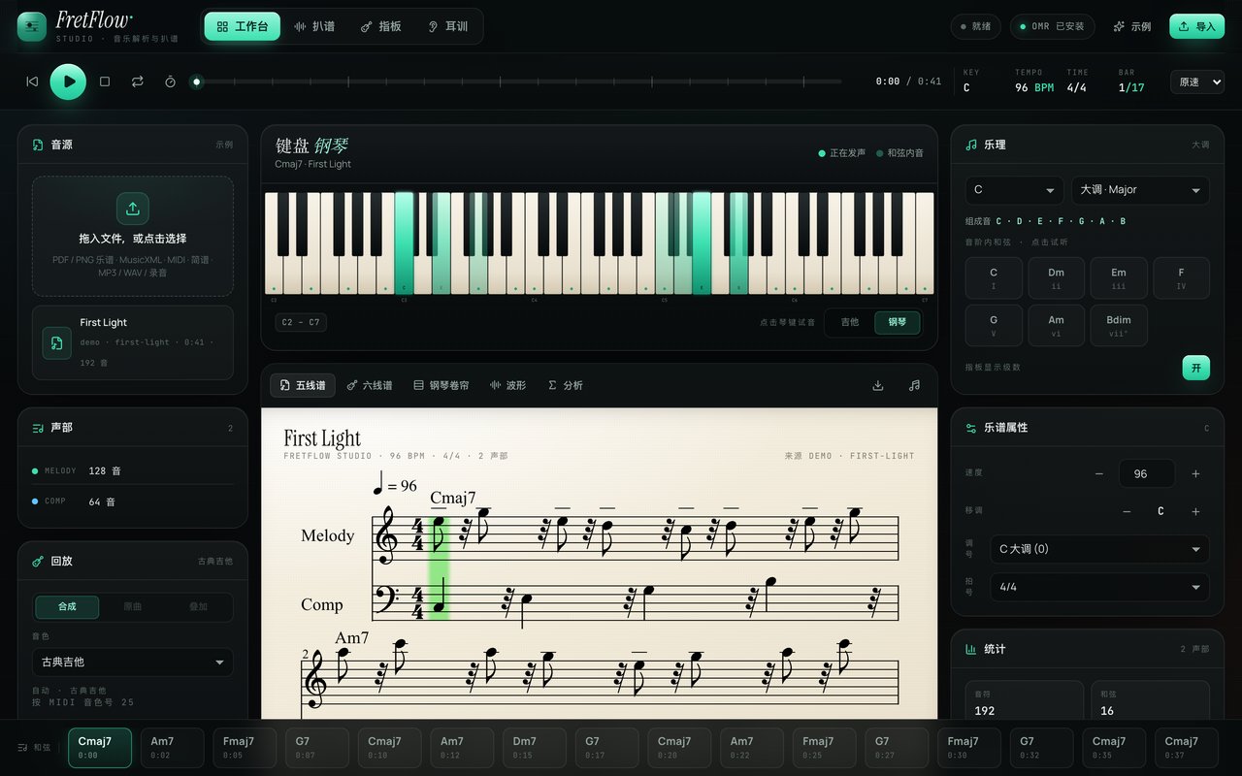This screenshot has height=776, width=1242.
Task: Click the 导入 import button
Action: point(1196,26)
